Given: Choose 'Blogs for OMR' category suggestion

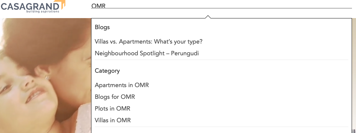Looking at the screenshot, I should point(115,97).
